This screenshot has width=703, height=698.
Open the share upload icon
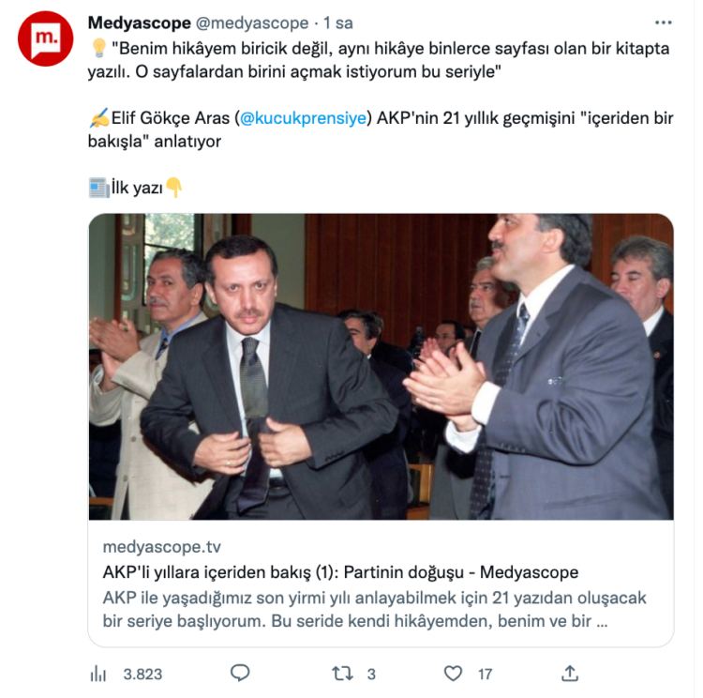[570, 674]
